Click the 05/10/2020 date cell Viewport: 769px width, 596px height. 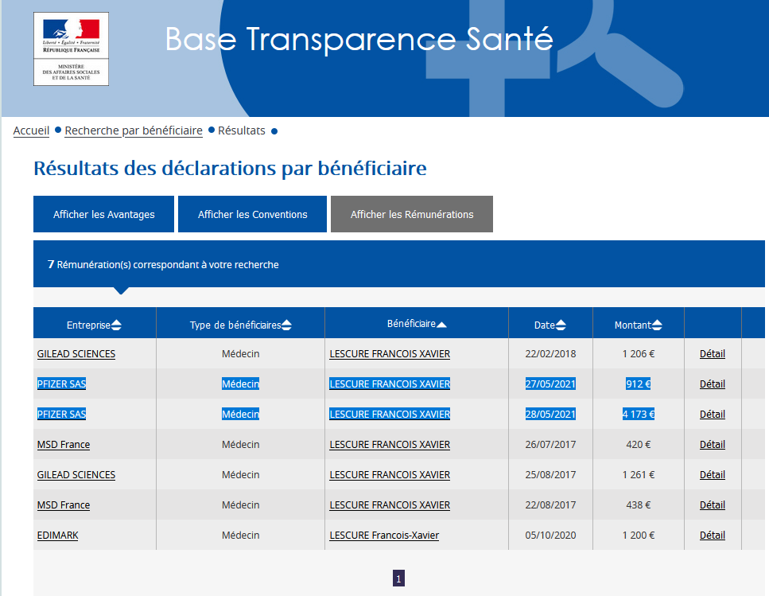[x=550, y=536]
